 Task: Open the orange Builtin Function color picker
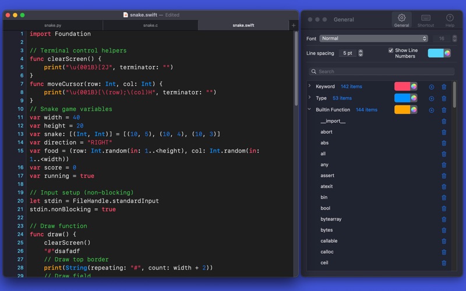[x=406, y=109]
